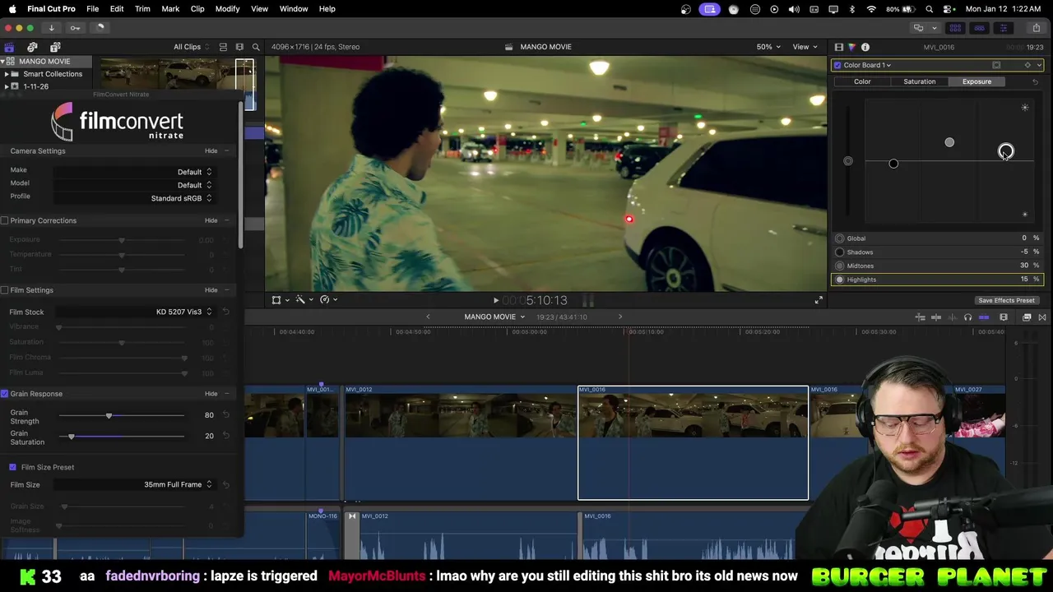Toggle the timeline panel layout button
The image size is (1053, 592).
click(979, 28)
